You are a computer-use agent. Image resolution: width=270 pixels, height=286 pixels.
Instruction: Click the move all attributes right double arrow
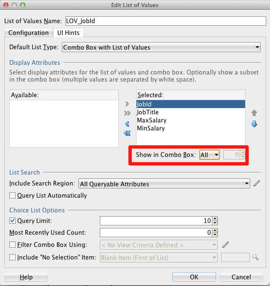pos(127,113)
